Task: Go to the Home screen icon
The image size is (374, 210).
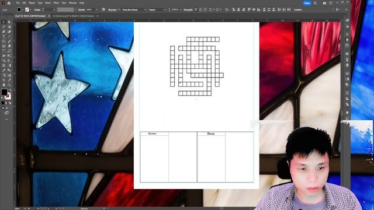Action: [x=9, y=3]
